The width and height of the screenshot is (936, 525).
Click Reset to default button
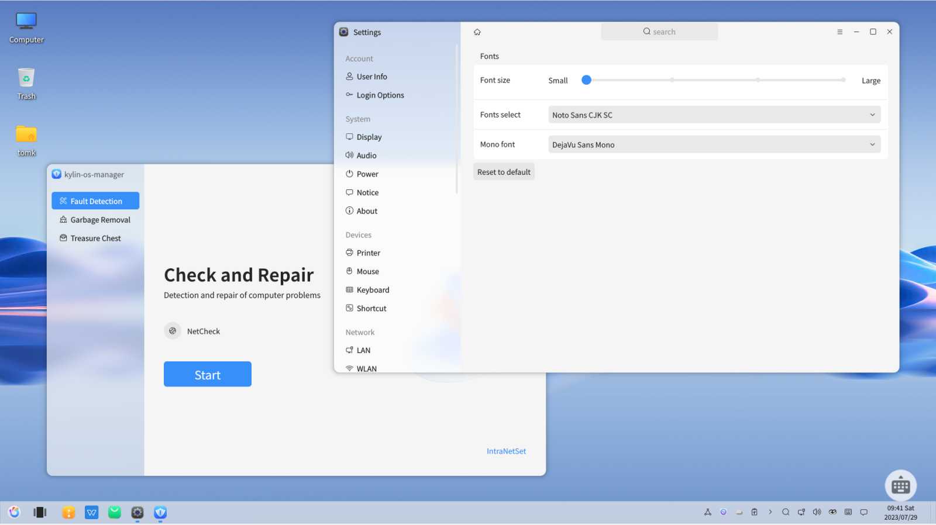click(x=504, y=172)
